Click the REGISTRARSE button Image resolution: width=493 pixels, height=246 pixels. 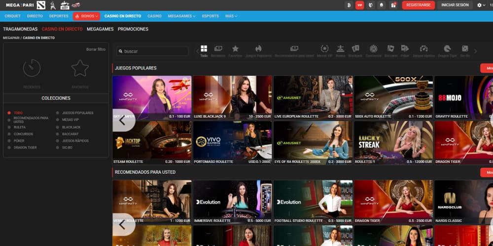click(418, 5)
